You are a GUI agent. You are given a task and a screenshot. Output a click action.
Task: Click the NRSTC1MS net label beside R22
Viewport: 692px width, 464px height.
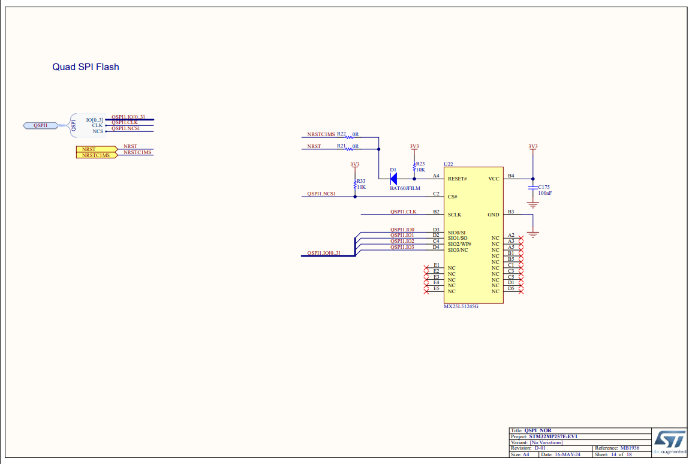point(321,134)
